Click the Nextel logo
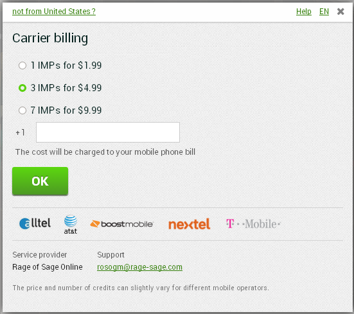 tap(189, 224)
